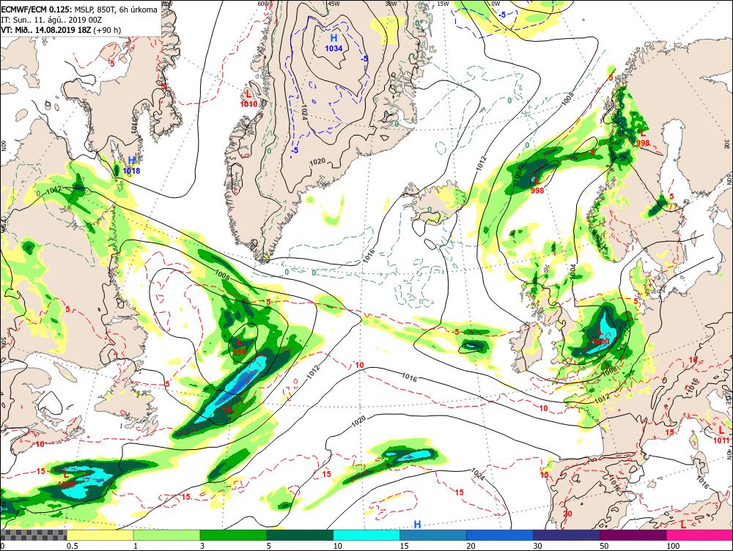The image size is (733, 551).
Task: Click the '15W' longitude label
Action: click(443, 3)
